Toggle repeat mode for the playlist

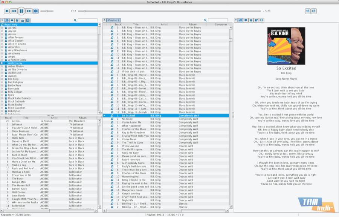313,11
